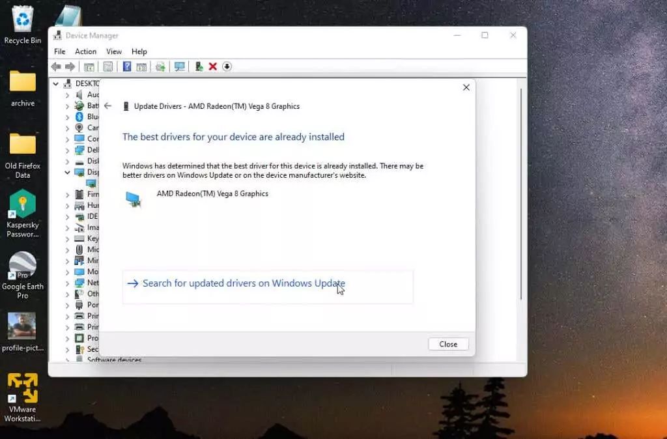Collapse the DESKTOP root node chevron

tap(56, 83)
